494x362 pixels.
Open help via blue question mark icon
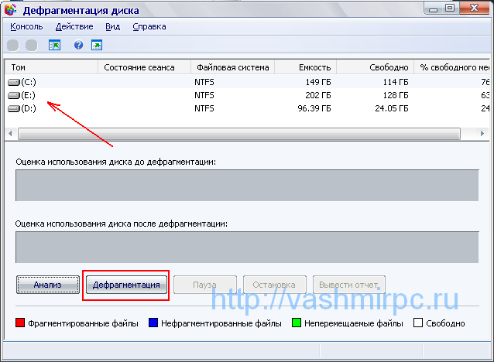[x=78, y=45]
